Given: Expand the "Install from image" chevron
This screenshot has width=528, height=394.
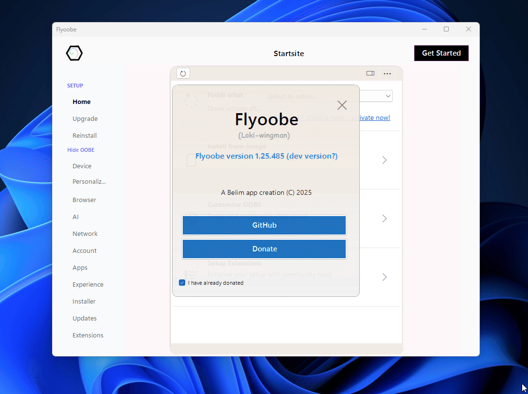Looking at the screenshot, I should 384,160.
